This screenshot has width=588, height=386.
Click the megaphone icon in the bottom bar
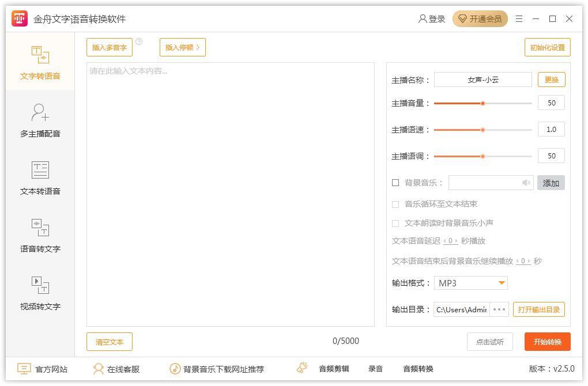pyautogui.click(x=302, y=368)
